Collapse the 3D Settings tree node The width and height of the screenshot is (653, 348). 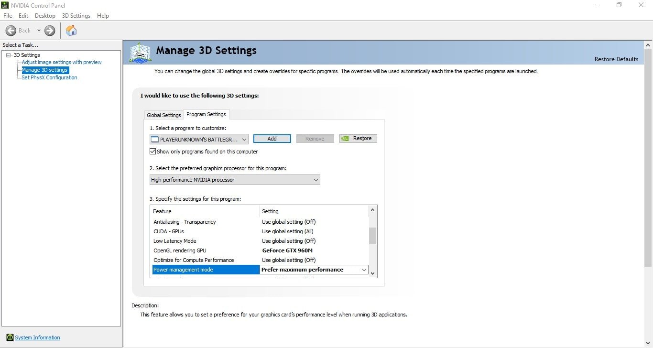9,55
